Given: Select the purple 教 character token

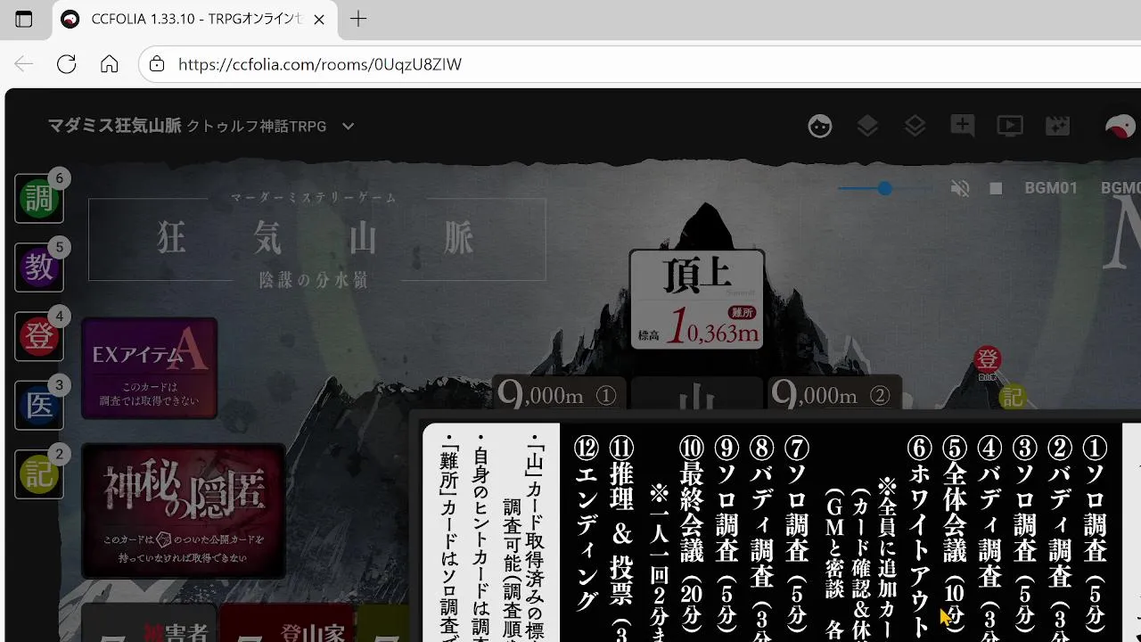Looking at the screenshot, I should click(x=39, y=267).
